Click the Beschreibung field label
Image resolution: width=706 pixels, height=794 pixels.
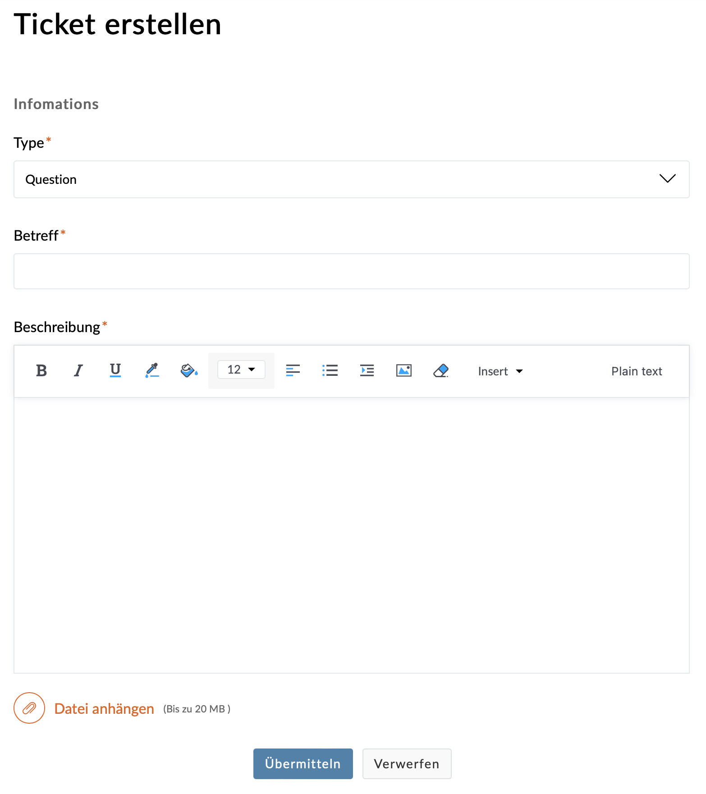57,327
